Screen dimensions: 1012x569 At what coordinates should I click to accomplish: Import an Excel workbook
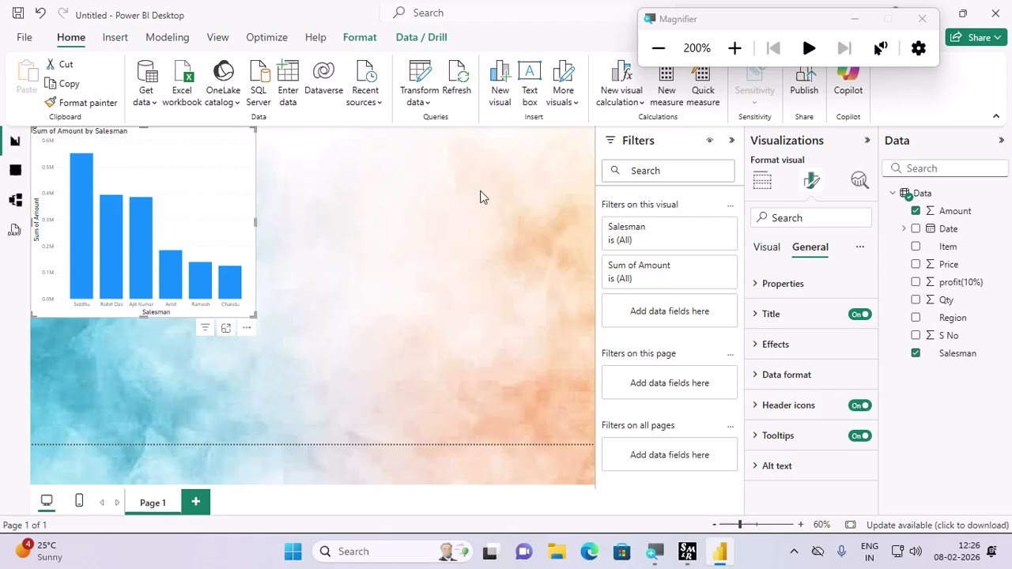click(x=182, y=83)
